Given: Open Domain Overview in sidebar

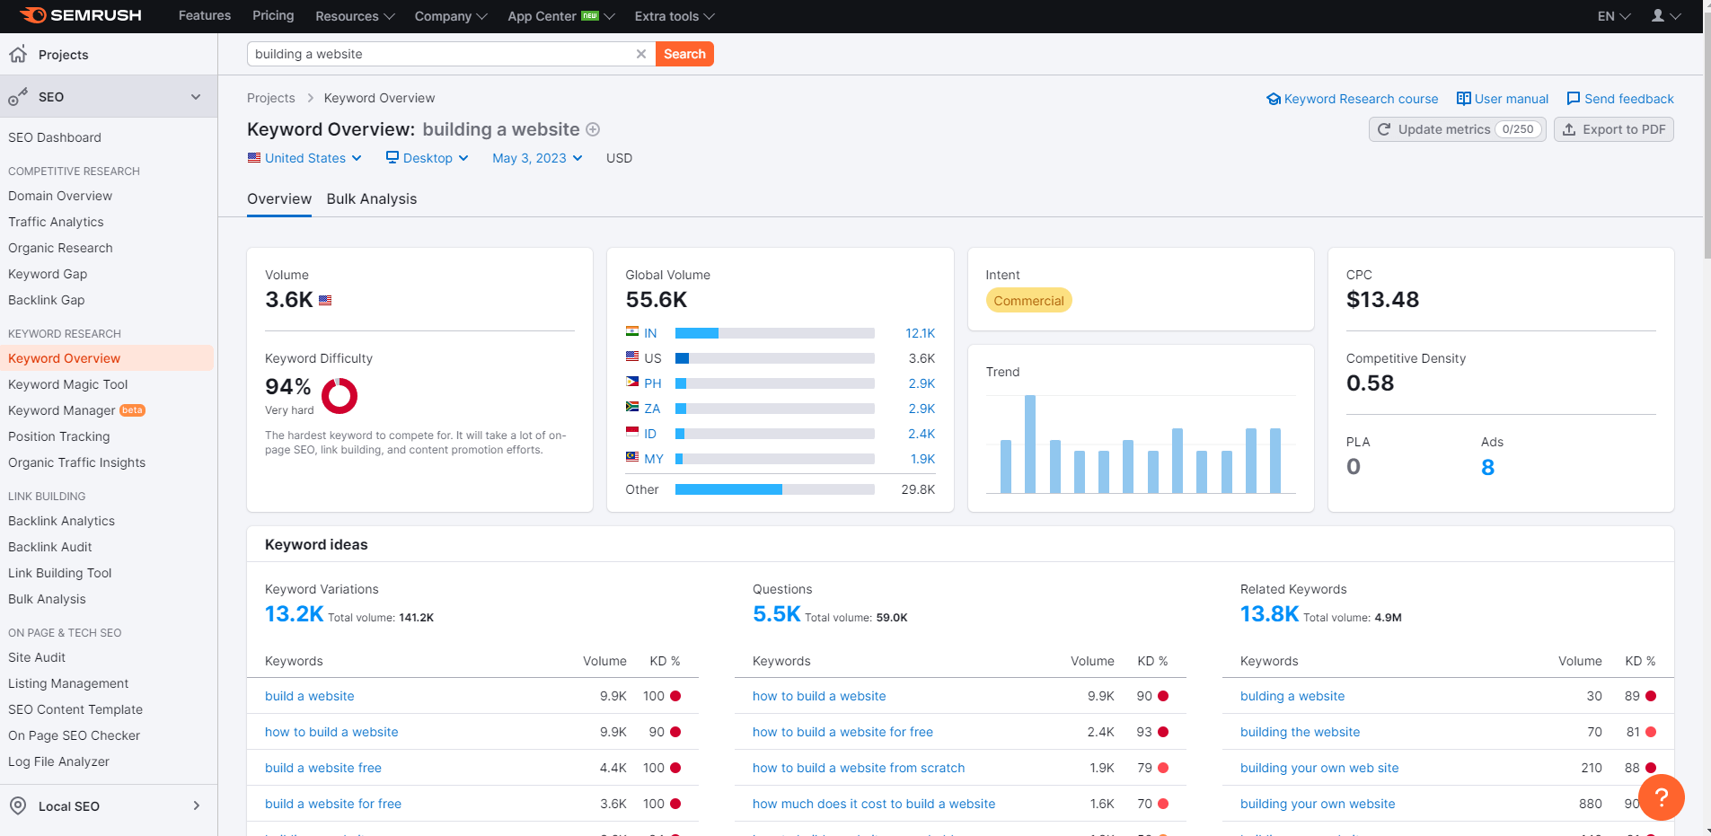Looking at the screenshot, I should click(x=60, y=196).
